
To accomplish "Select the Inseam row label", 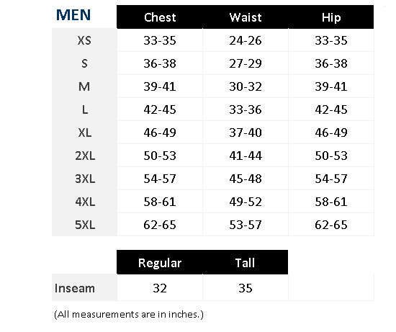I will tap(75, 288).
